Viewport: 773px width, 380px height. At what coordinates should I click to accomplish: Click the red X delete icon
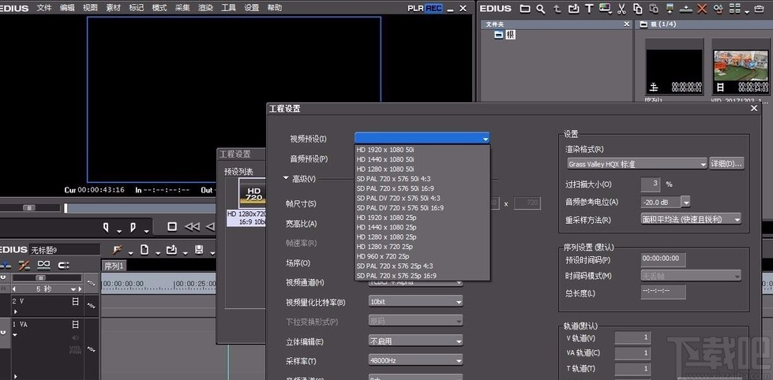[702, 9]
